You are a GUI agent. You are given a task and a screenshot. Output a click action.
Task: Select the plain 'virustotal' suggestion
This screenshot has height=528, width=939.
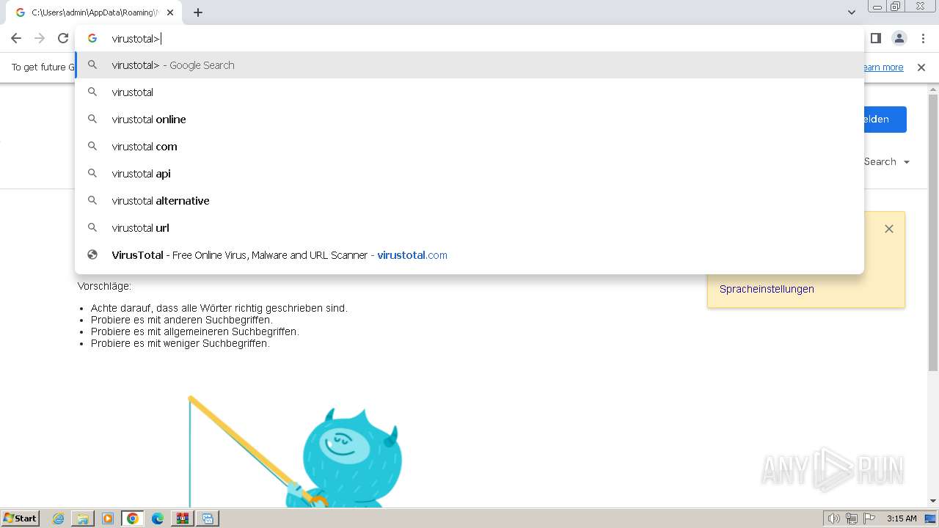click(x=469, y=92)
